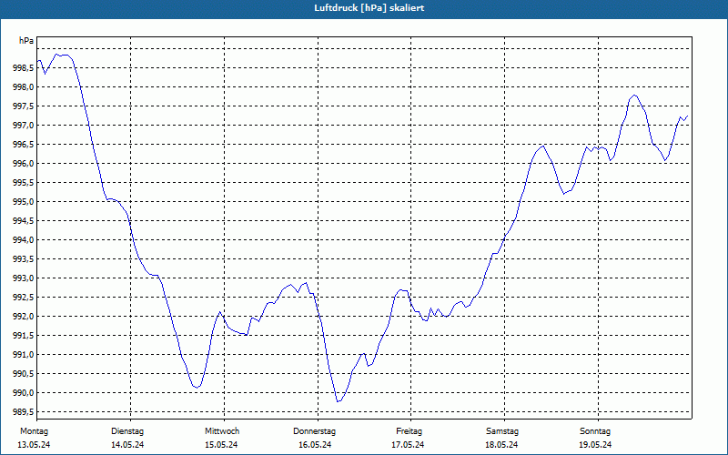Click the 'hPa' unit label

coord(26,41)
